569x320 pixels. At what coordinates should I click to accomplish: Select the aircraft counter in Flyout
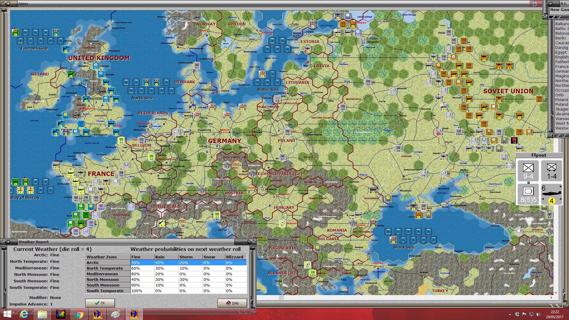pos(552,194)
